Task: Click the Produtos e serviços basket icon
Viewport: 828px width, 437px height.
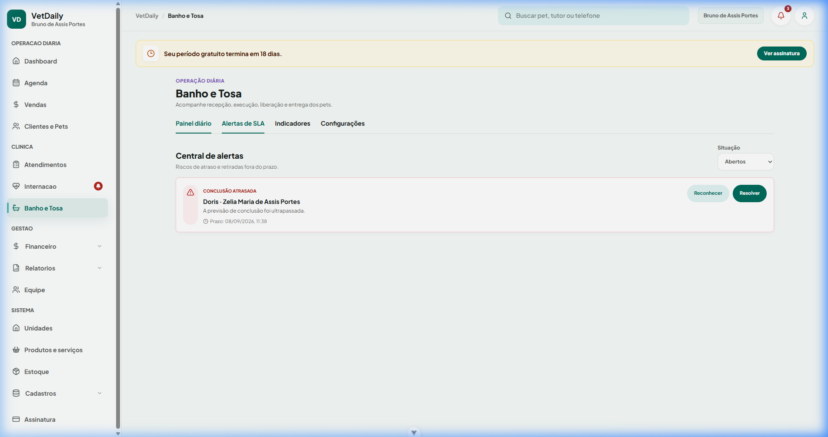Action: point(16,350)
